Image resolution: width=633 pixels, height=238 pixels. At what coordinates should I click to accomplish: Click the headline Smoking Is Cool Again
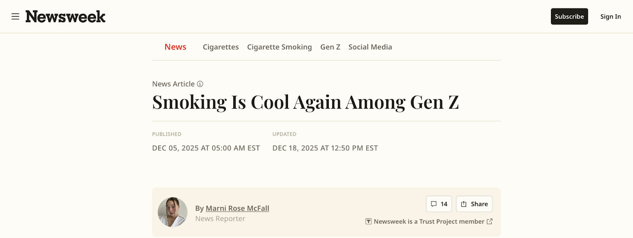305,102
